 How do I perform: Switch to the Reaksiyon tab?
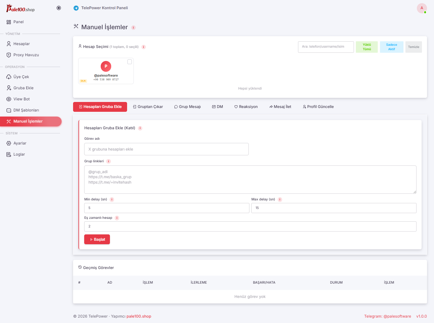pos(246,107)
